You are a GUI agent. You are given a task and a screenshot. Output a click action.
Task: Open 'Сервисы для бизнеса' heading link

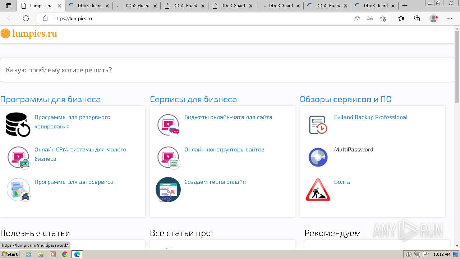point(193,99)
